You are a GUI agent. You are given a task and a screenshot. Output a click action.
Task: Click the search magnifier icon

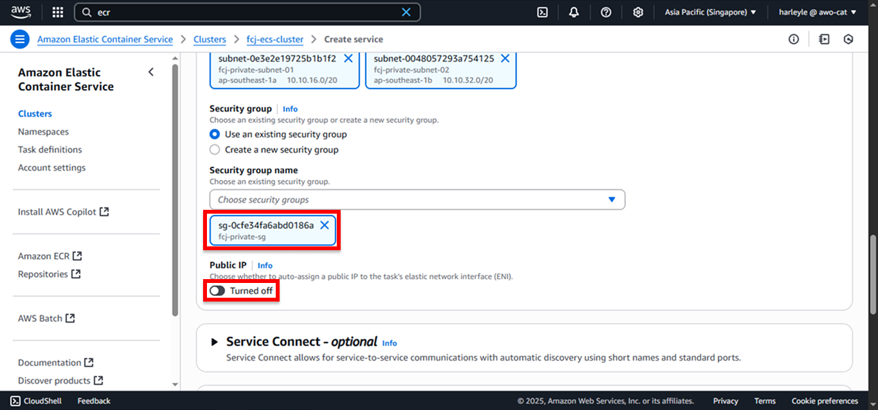point(87,12)
